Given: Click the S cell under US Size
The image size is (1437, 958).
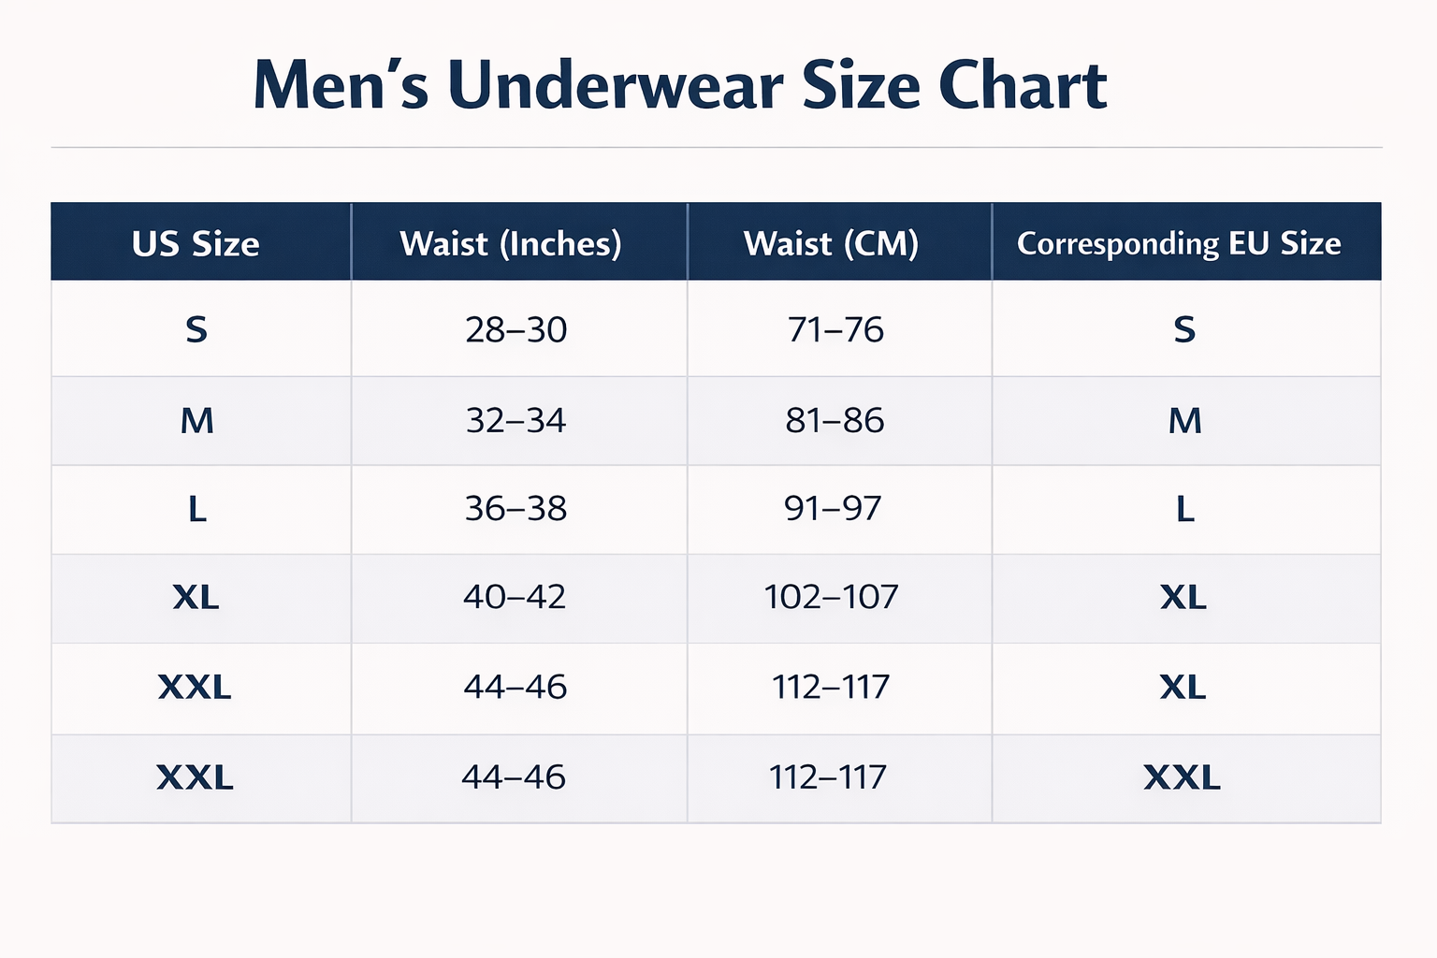Looking at the screenshot, I should point(196,329).
